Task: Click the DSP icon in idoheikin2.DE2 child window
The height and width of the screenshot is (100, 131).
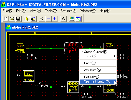Action: pyautogui.click(x=9, y=27)
